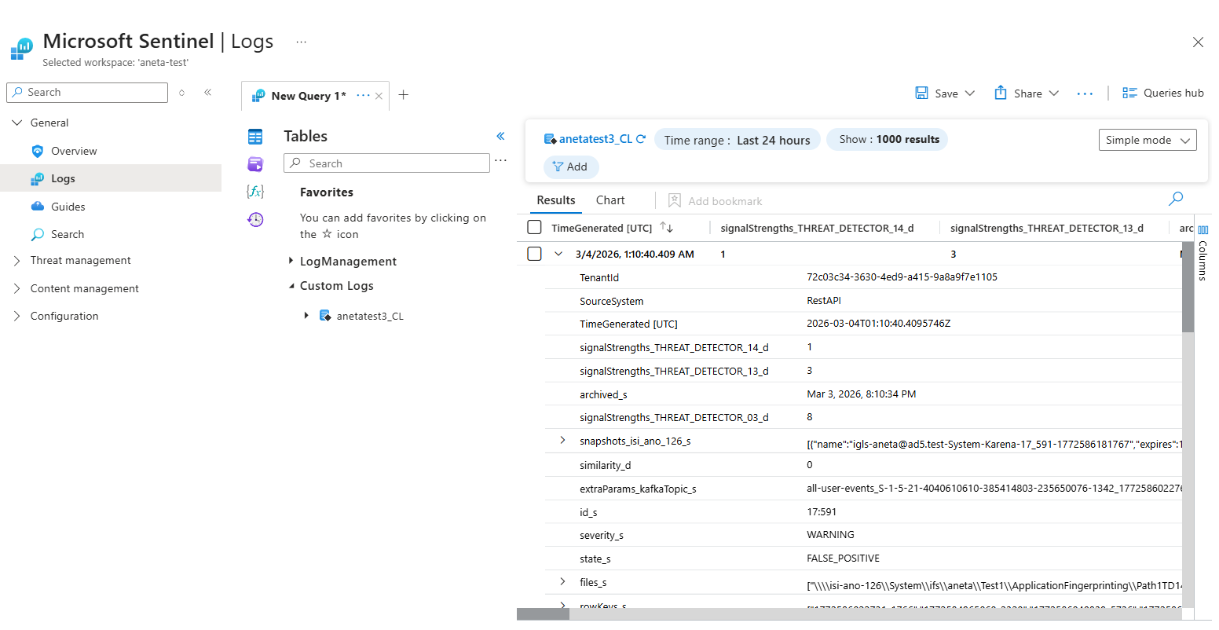
Task: Collapse the Tables pane with double-chevron
Action: [x=500, y=137]
